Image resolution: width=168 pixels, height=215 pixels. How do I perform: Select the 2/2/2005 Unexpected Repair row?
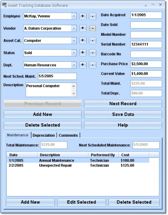pyautogui.click(x=78, y=165)
